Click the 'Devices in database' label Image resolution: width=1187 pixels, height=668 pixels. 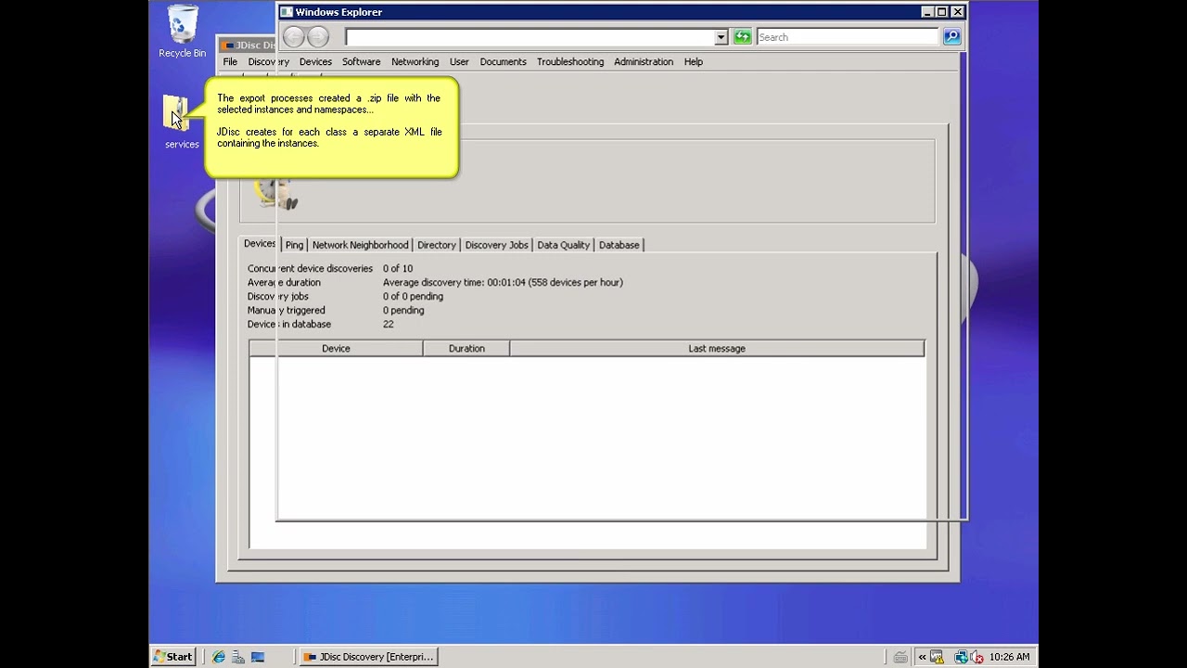pyautogui.click(x=289, y=325)
